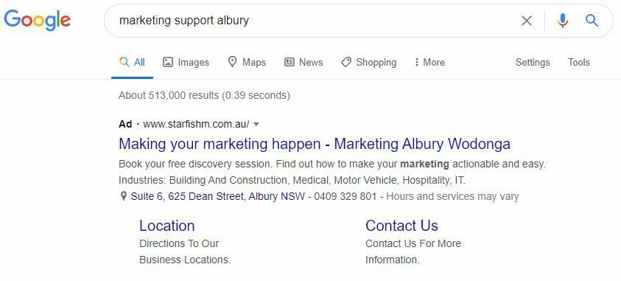This screenshot has width=621, height=281.
Task: Click the Images tab picture icon
Action: tap(168, 62)
